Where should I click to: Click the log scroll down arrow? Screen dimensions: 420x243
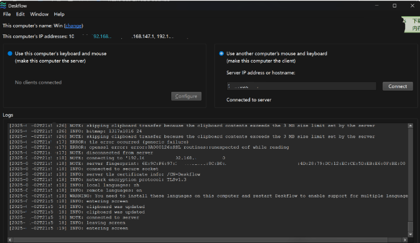[x=410, y=234]
